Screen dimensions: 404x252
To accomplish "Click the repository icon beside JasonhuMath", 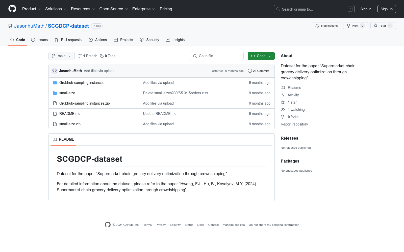I will point(10,26).
